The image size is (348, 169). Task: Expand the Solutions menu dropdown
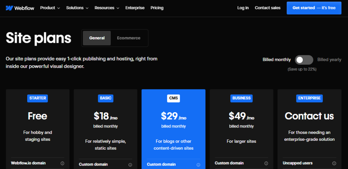(77, 8)
